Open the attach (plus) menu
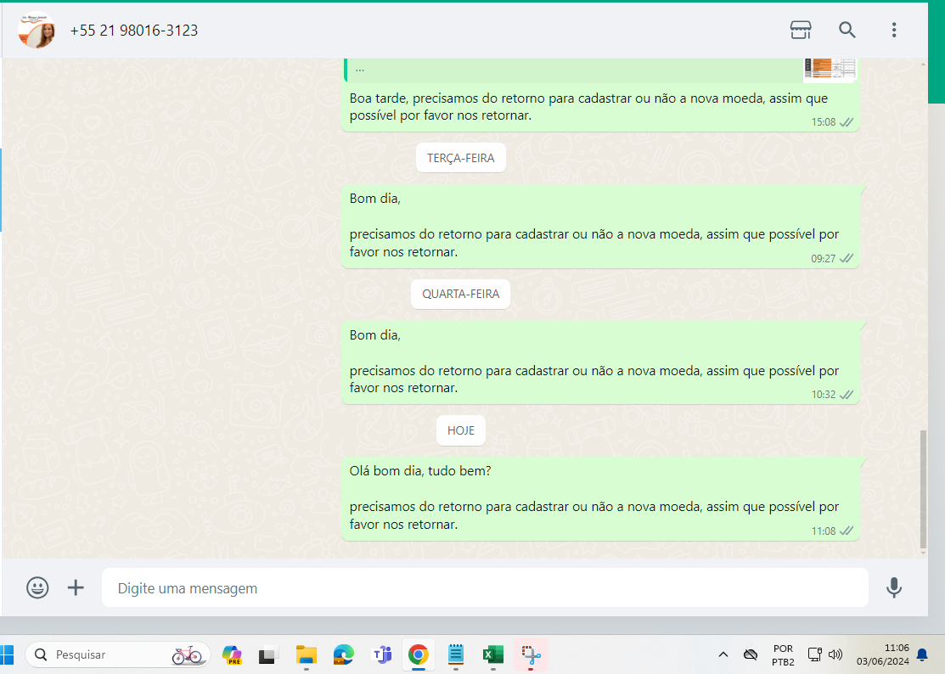The width and height of the screenshot is (945, 674). click(76, 587)
